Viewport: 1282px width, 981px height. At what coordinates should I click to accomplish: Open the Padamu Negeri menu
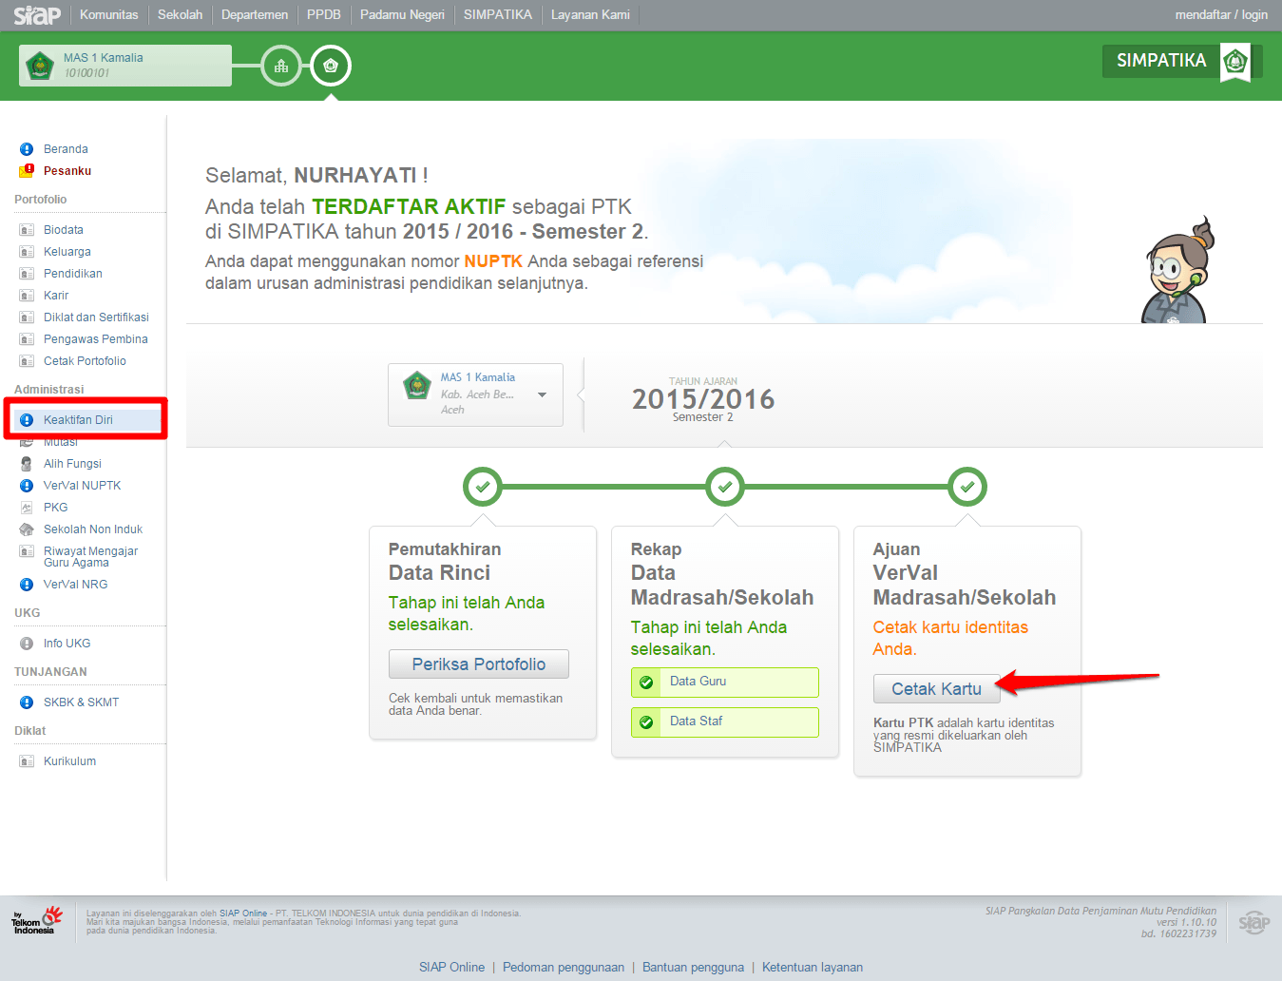[402, 14]
